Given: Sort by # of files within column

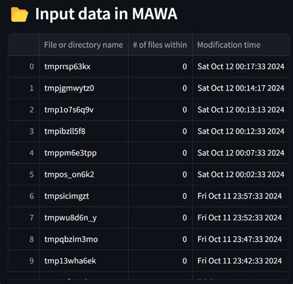Looking at the screenshot, I should click(x=160, y=45).
